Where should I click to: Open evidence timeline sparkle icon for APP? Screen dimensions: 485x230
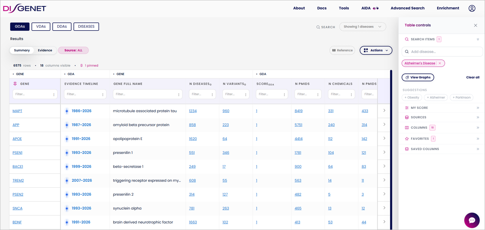tap(67, 125)
